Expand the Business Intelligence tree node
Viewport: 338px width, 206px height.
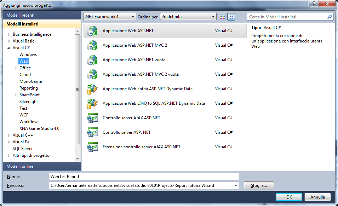pos(9,34)
